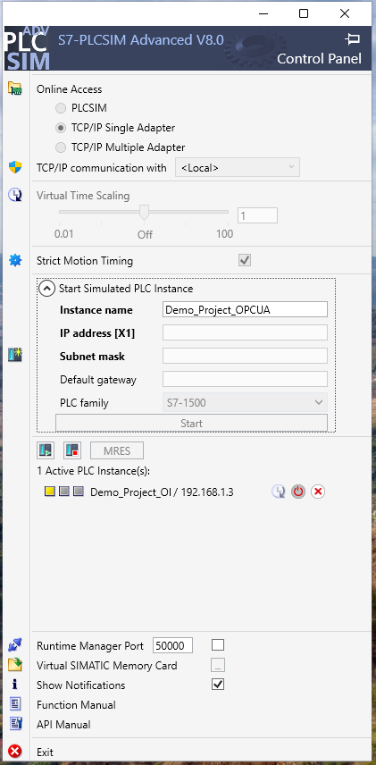This screenshot has width=376, height=765.
Task: Click the Virtual SIMATIC Memory Card browse button
Action: coord(218,665)
